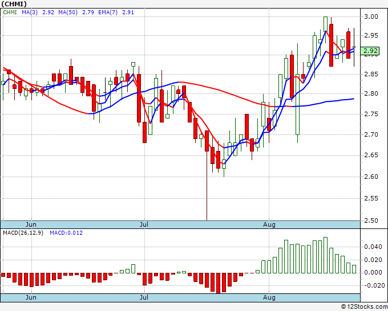Click the (CHMI) chart title
Screen dimensions: 388x311
coord(14,4)
